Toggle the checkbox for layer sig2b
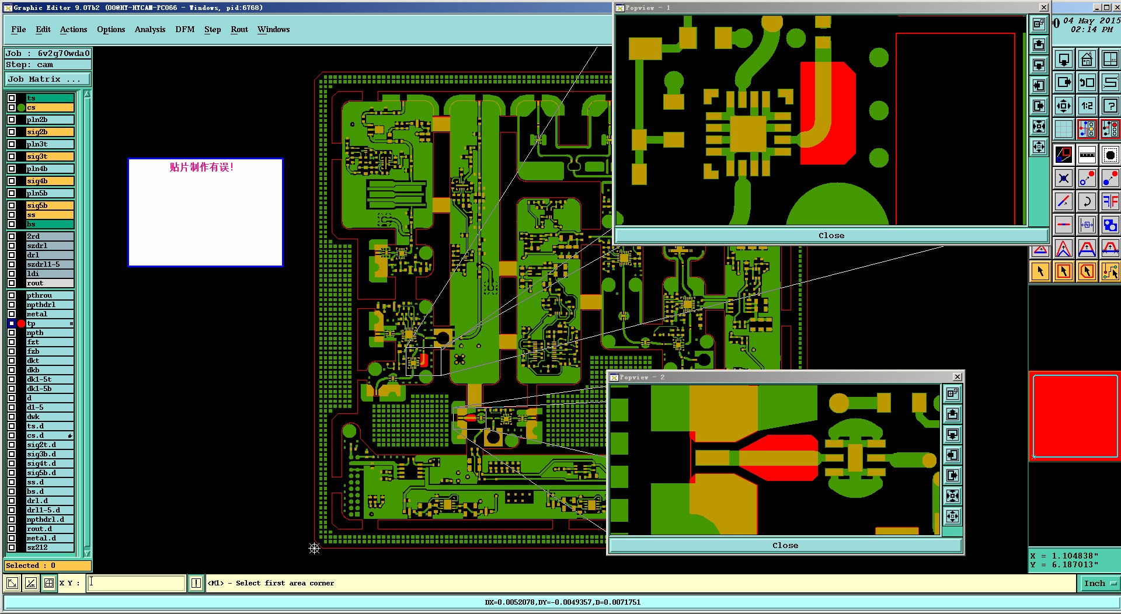Image resolution: width=1121 pixels, height=614 pixels. [12, 132]
